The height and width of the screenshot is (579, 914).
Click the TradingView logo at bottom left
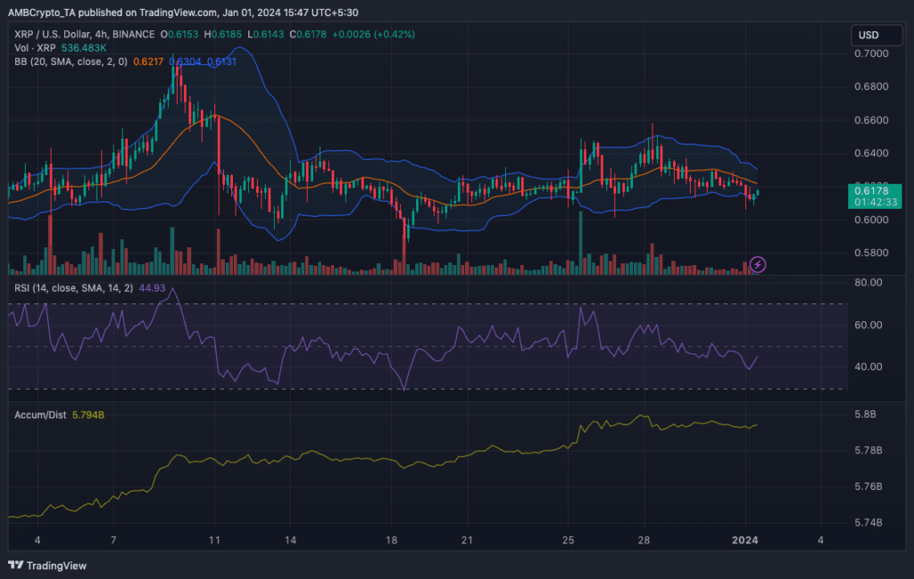tap(45, 566)
